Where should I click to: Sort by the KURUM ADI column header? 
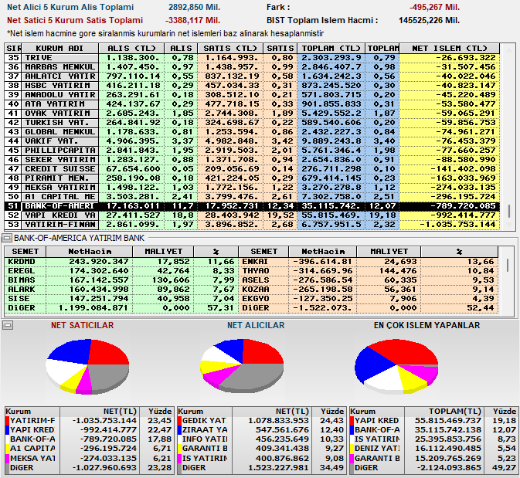[59, 49]
